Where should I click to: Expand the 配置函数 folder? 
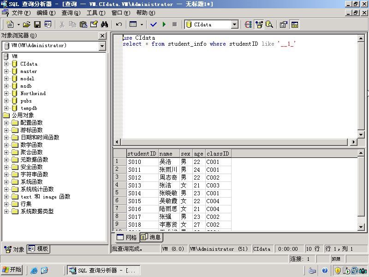pos(6,123)
